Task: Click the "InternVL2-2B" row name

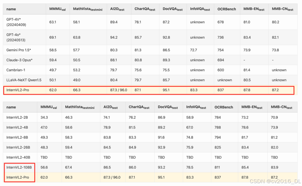Action: (17, 117)
